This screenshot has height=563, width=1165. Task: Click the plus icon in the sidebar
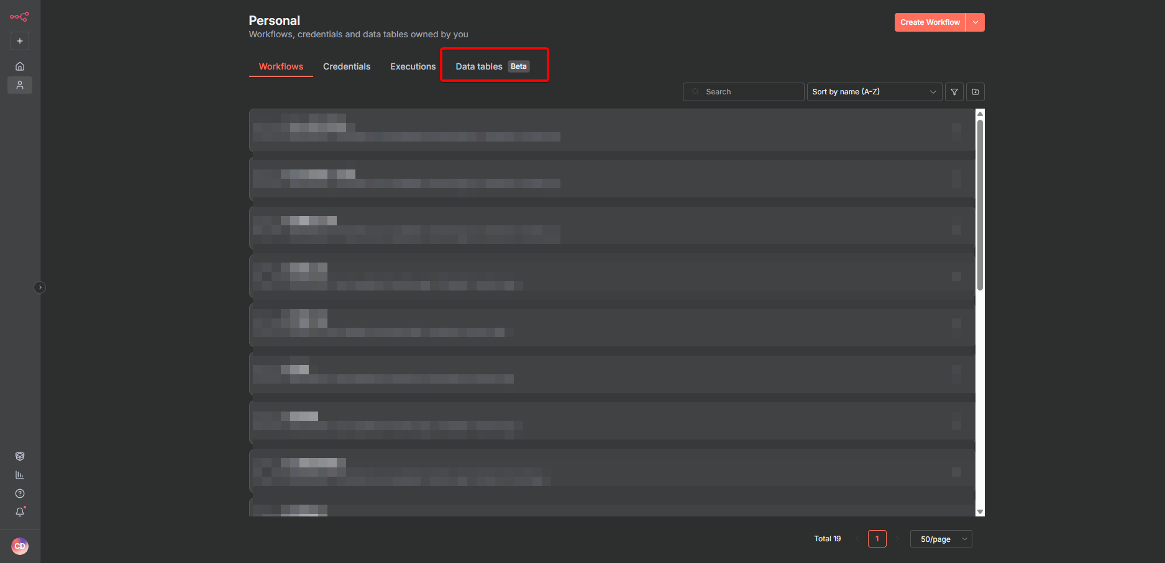pos(20,41)
